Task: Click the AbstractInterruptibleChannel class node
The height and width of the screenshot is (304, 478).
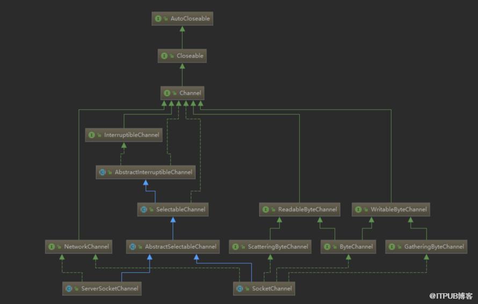Action: pyautogui.click(x=146, y=172)
